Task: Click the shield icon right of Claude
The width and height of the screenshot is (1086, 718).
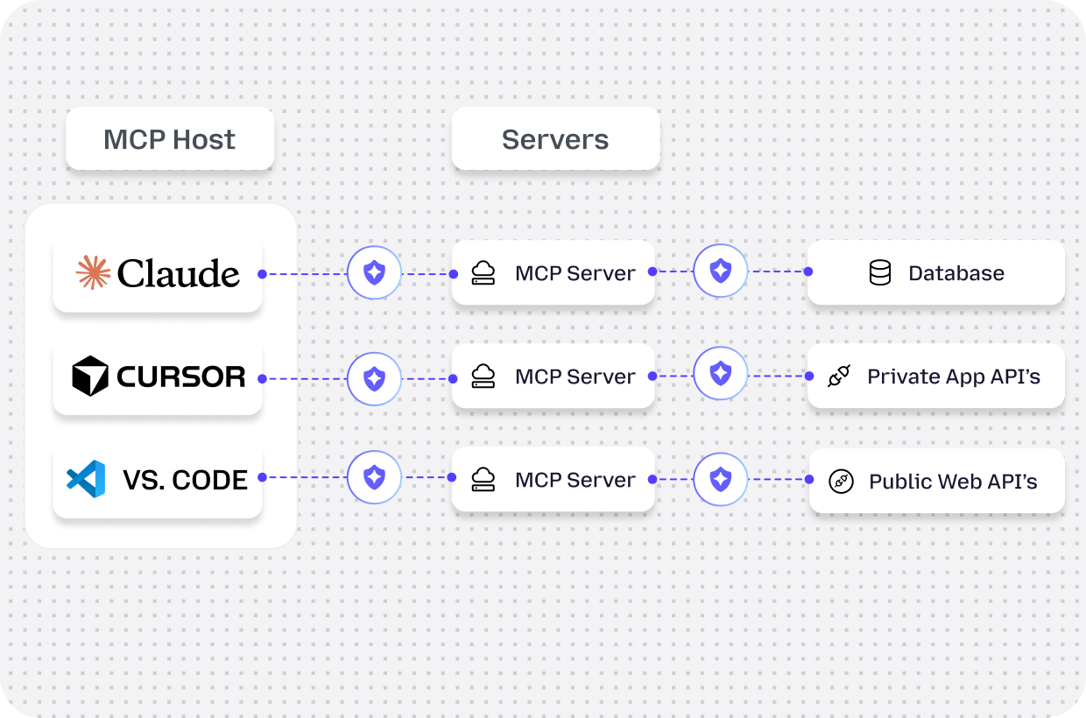Action: pyautogui.click(x=374, y=273)
